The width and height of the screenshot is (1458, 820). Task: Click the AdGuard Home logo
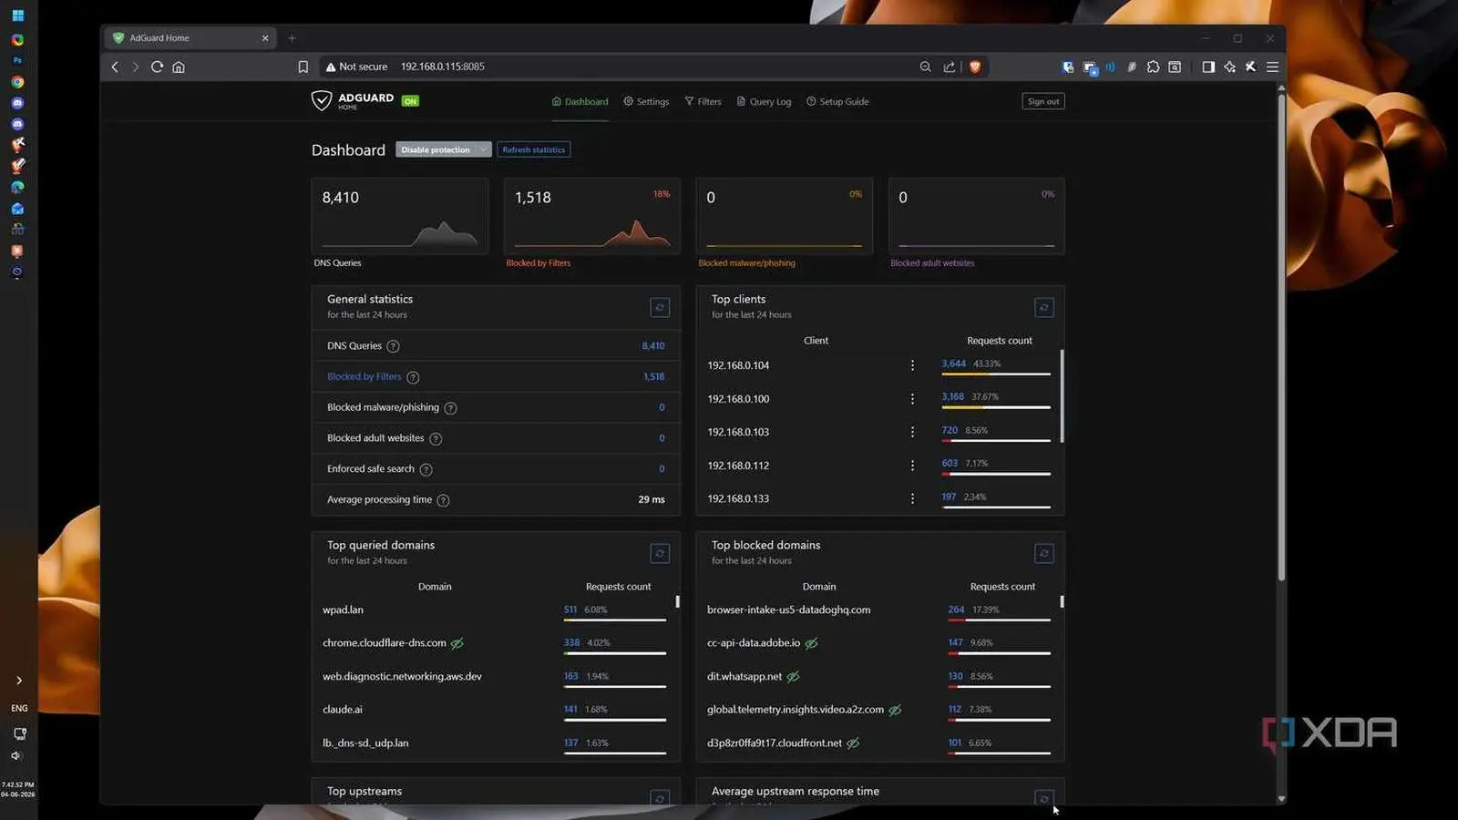[x=353, y=100]
